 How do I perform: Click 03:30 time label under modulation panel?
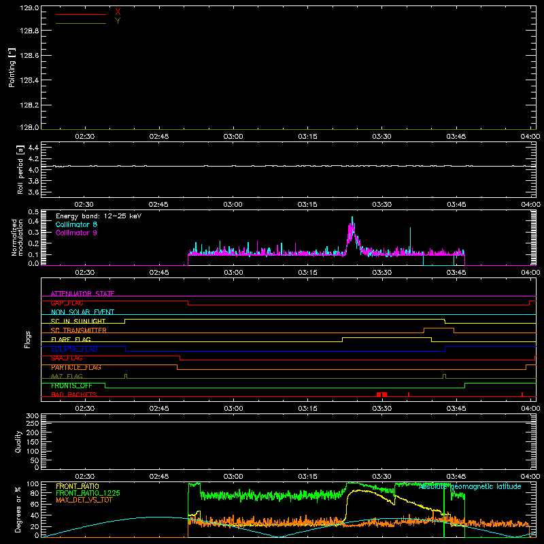[381, 273]
